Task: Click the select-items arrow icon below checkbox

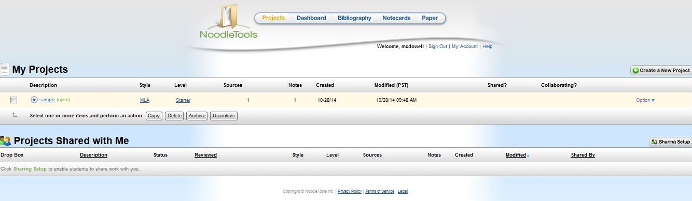Action: tap(15, 115)
